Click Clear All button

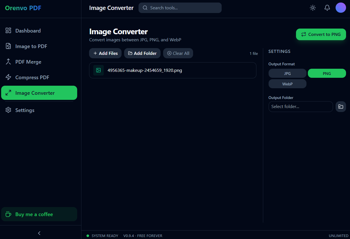(178, 53)
